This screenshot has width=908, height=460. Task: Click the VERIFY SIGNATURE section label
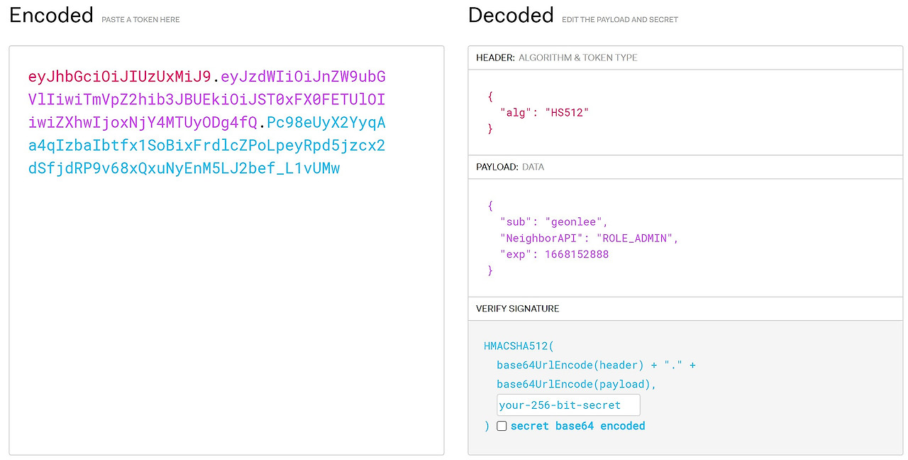(517, 309)
